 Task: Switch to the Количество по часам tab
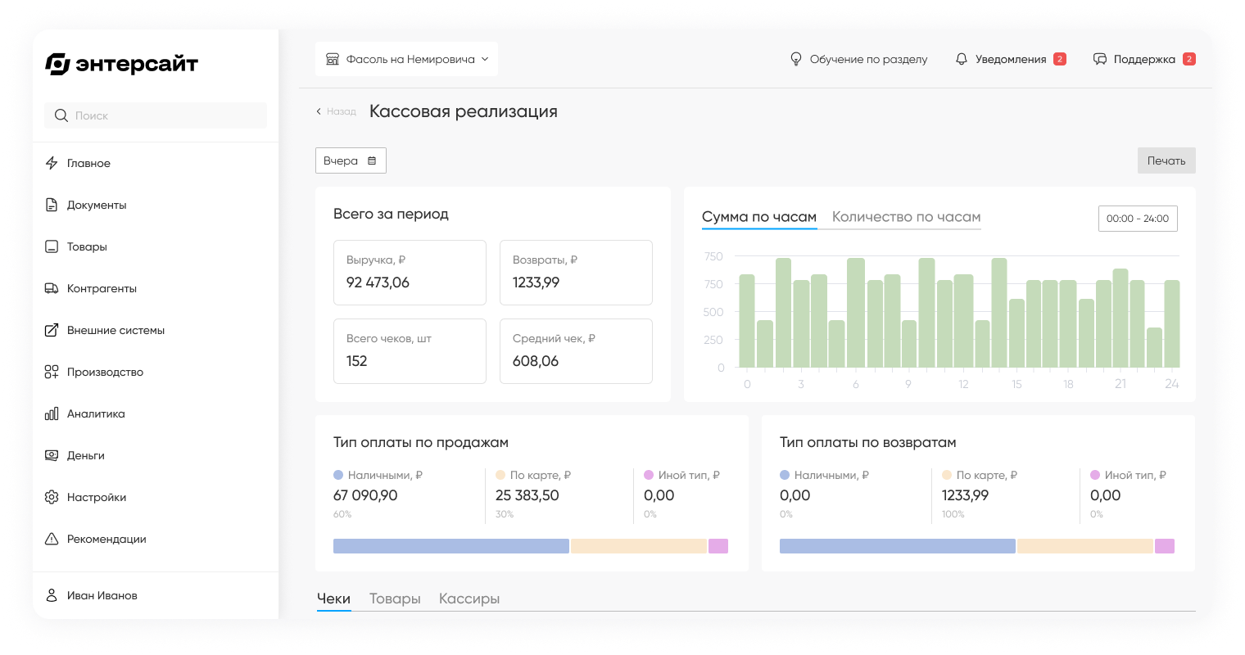[906, 217]
